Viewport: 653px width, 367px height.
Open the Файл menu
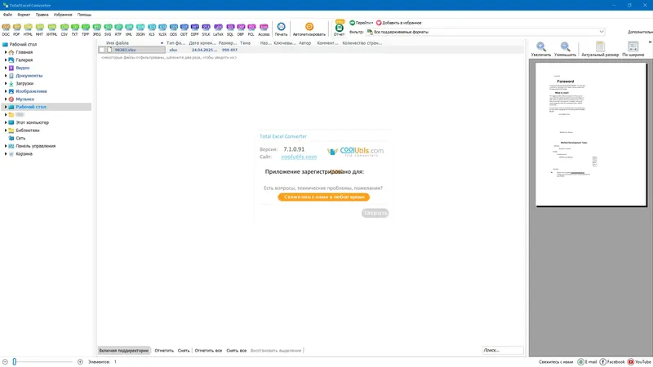[7, 15]
